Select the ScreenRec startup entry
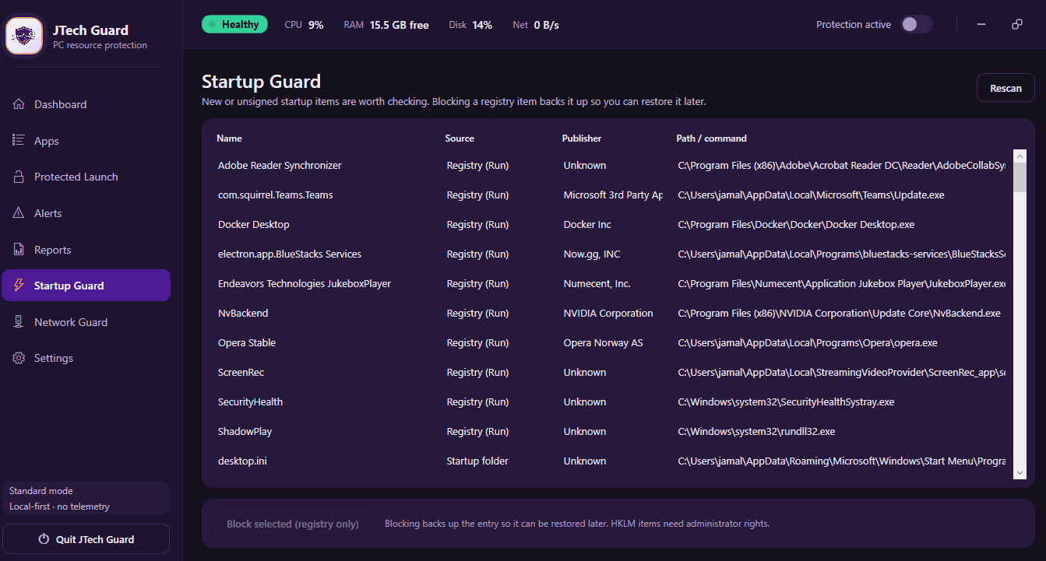1046x561 pixels. point(611,373)
